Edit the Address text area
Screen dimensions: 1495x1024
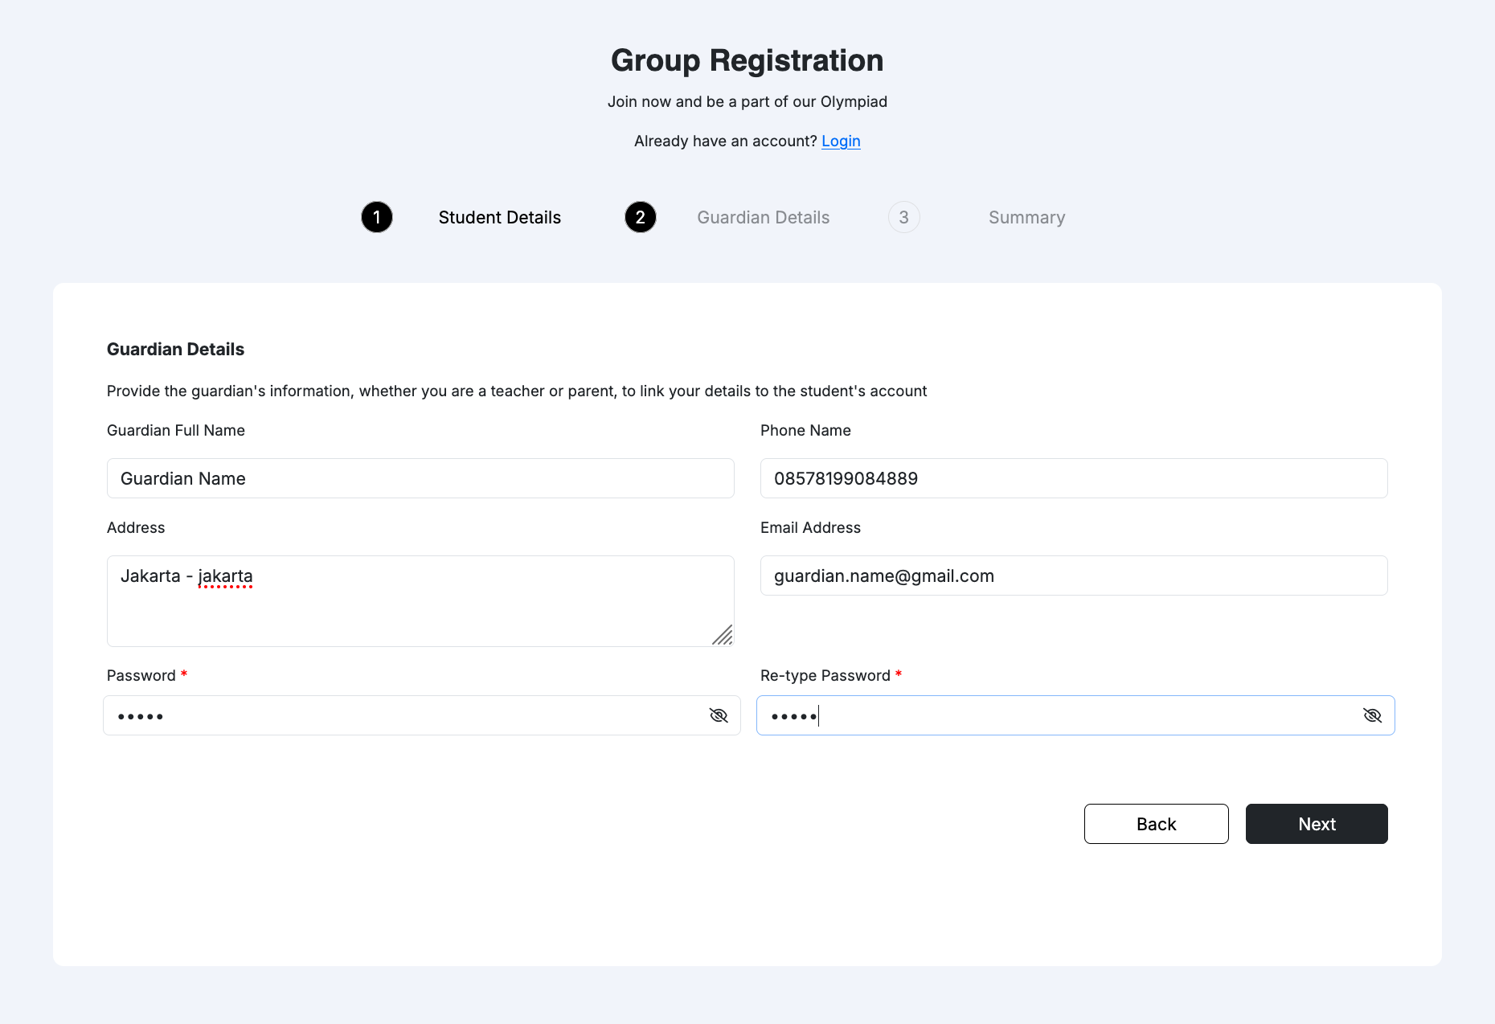[x=420, y=611]
